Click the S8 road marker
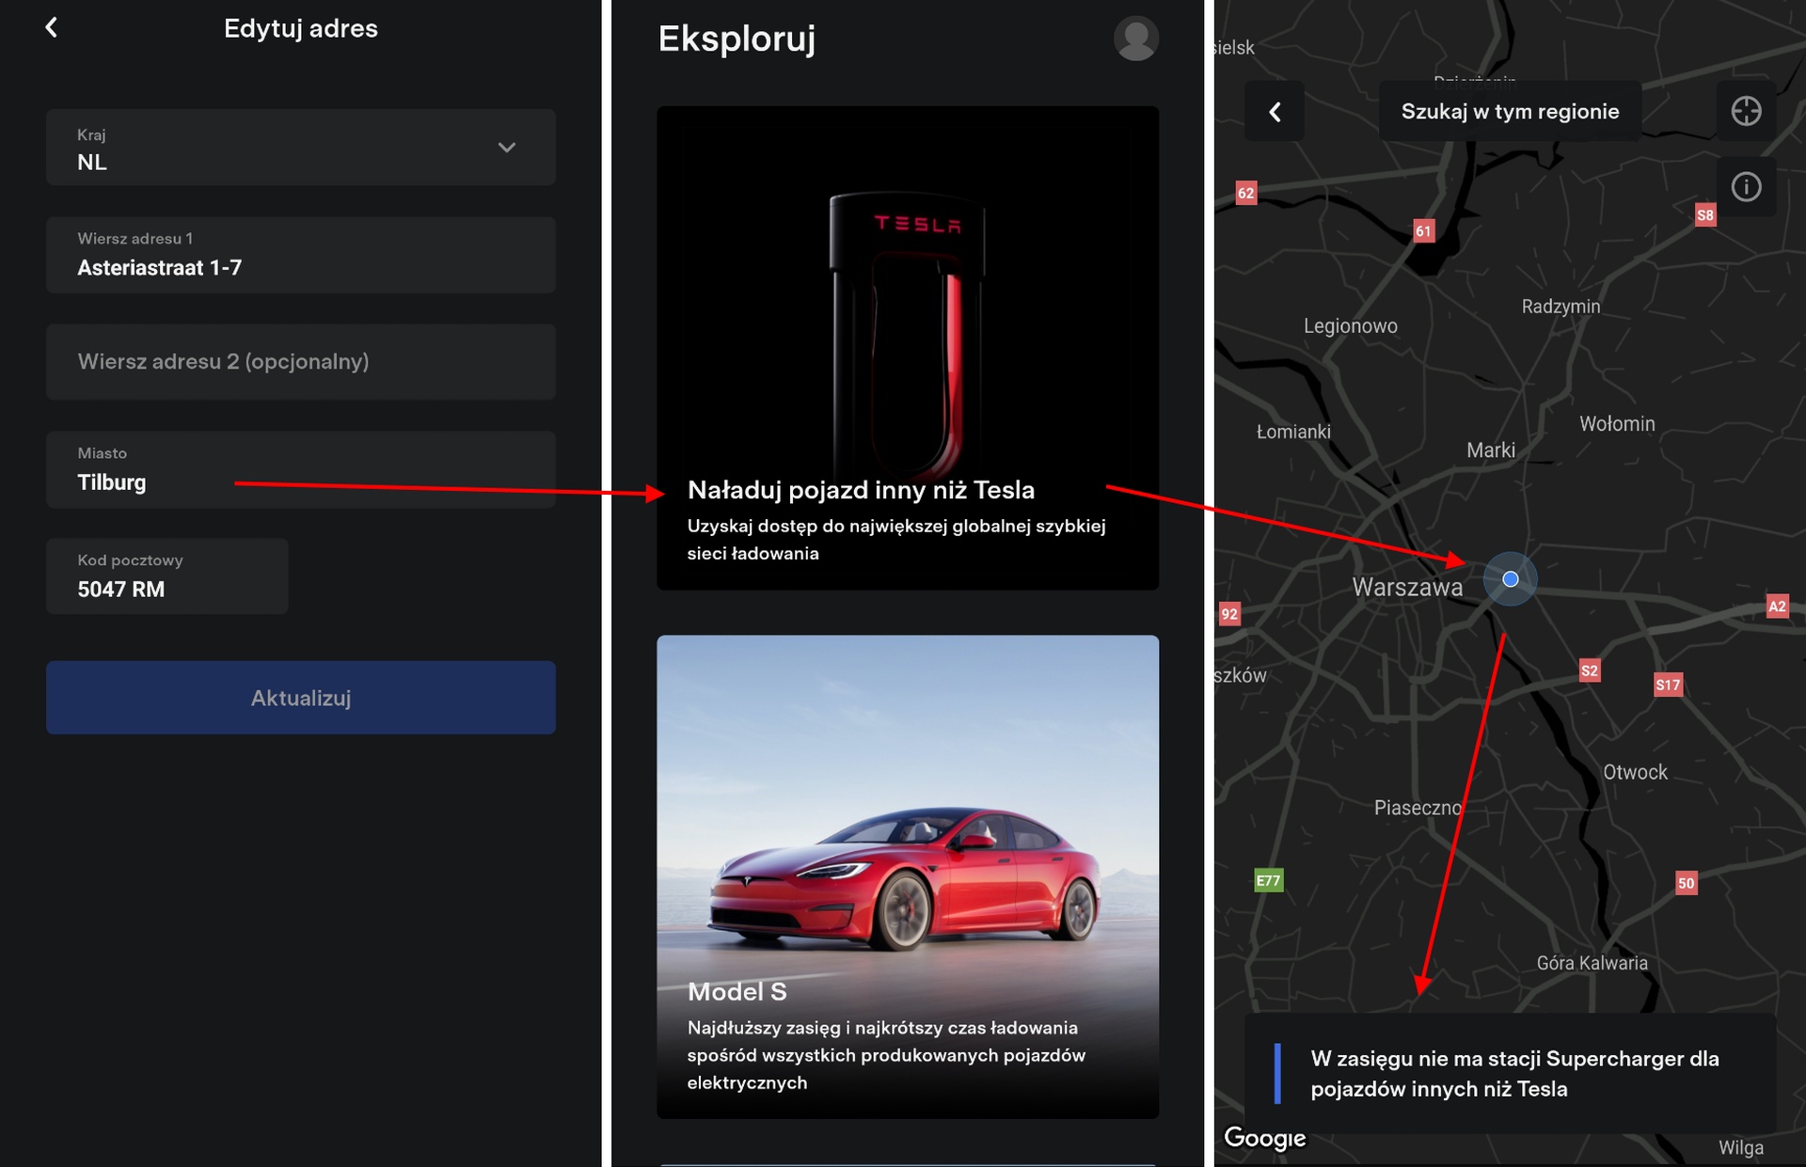This screenshot has width=1806, height=1167. pos(1704,215)
